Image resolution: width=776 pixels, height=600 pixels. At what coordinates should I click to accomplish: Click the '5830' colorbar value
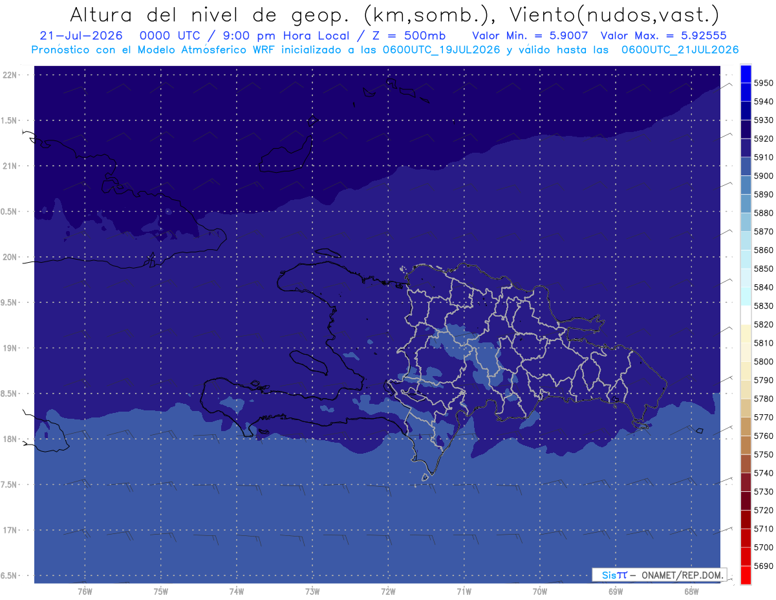(x=764, y=306)
